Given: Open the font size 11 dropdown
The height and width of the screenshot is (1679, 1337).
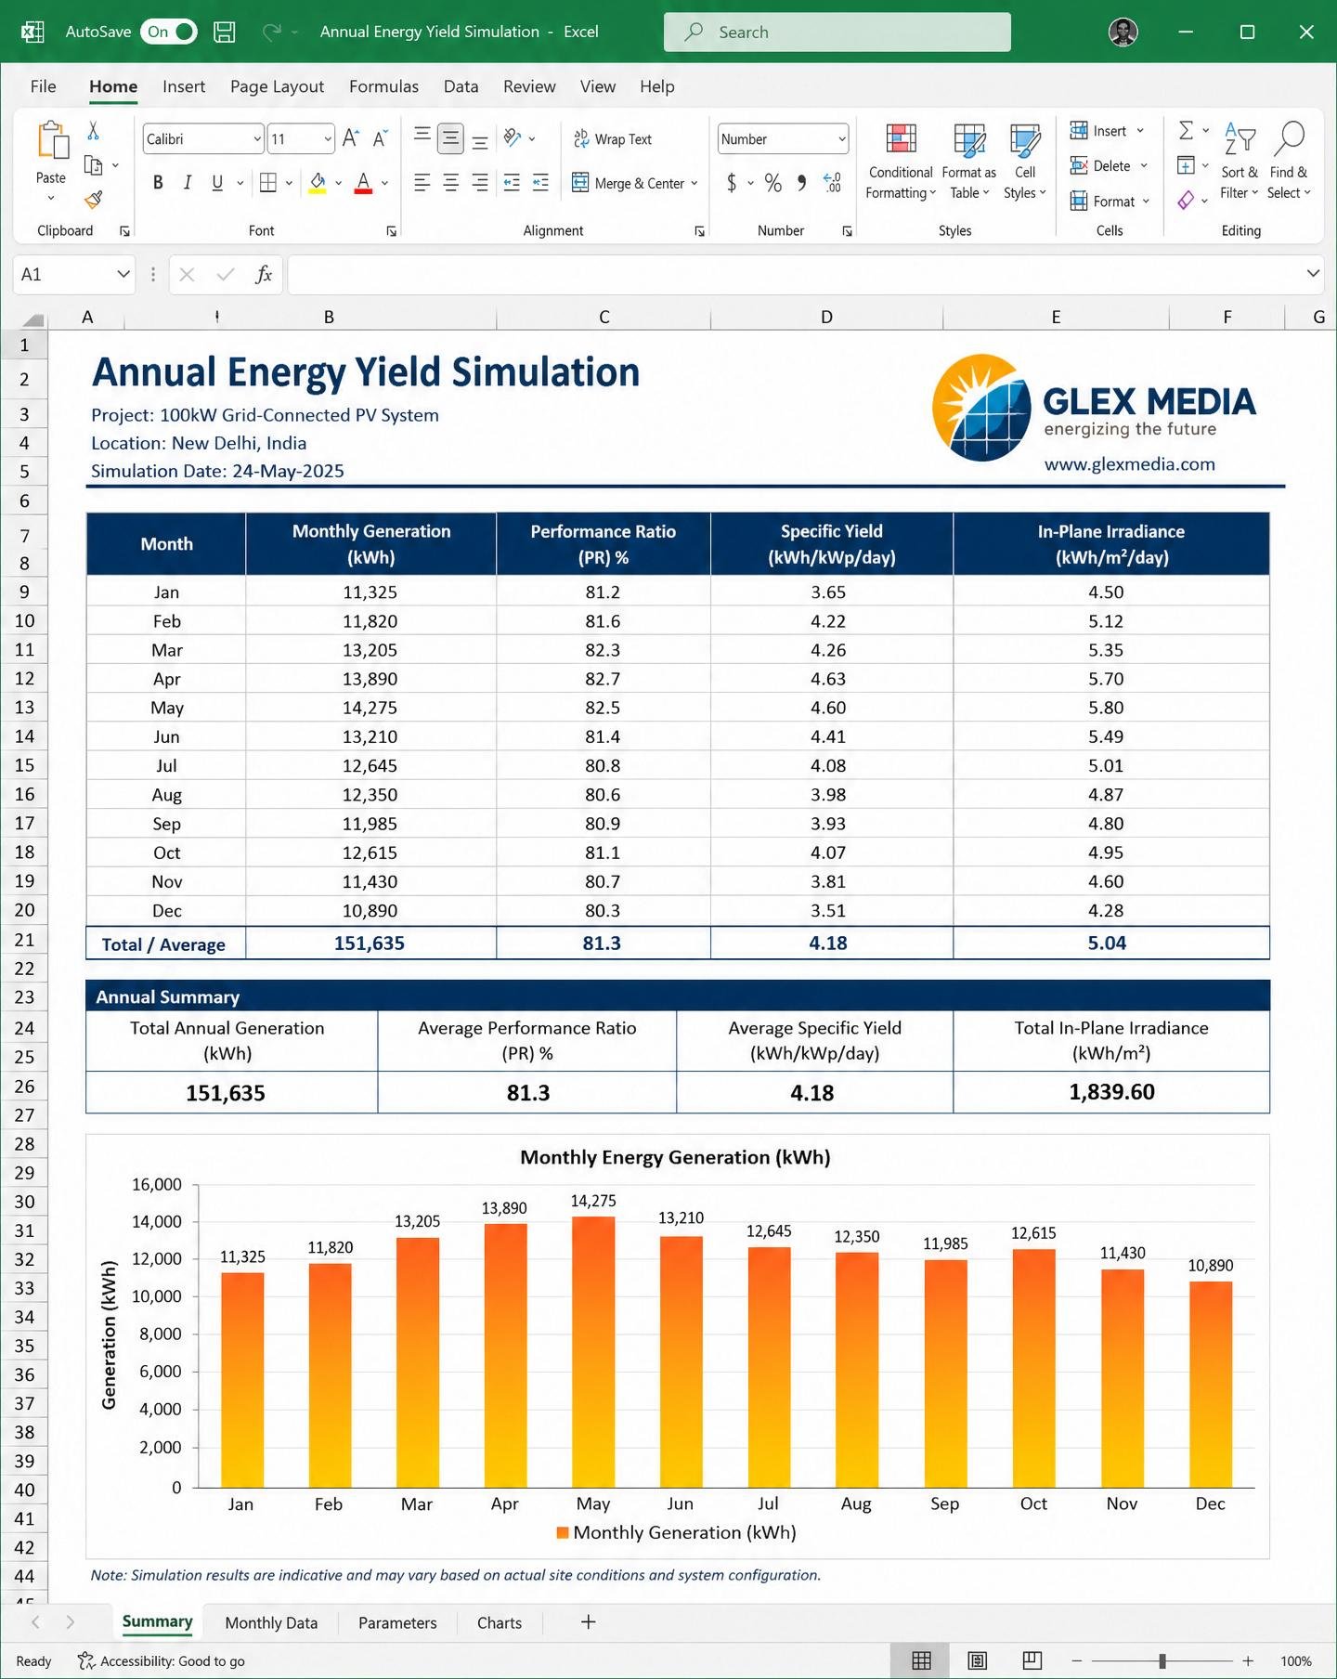Looking at the screenshot, I should pos(328,139).
